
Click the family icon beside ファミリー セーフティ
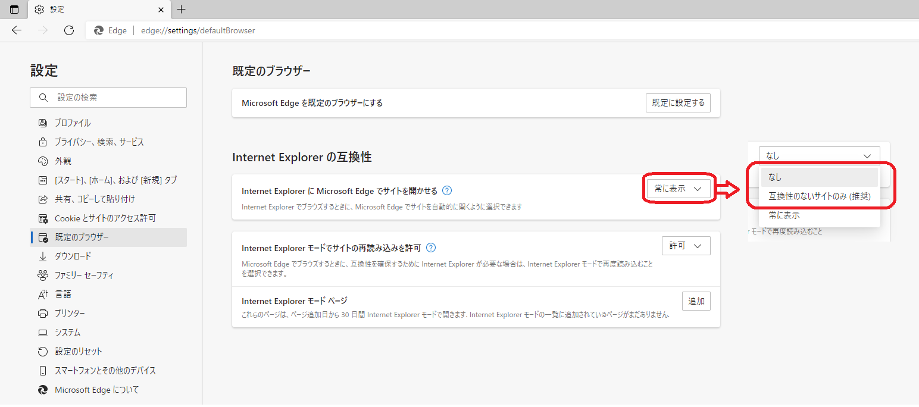43,275
